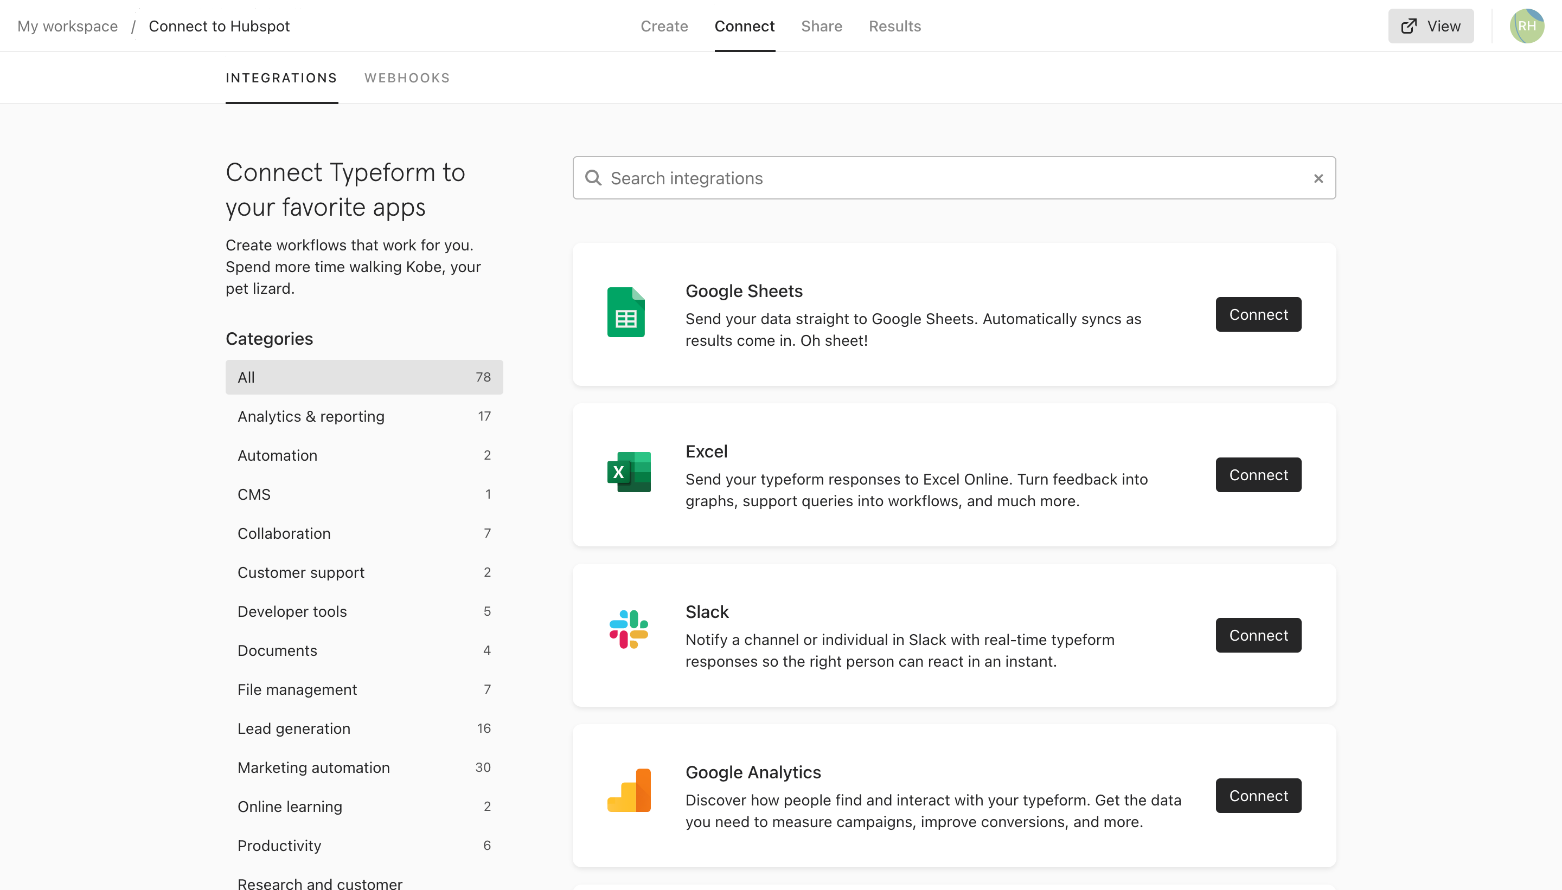The width and height of the screenshot is (1562, 890).
Task: Connect the Excel integration
Action: (x=1258, y=475)
